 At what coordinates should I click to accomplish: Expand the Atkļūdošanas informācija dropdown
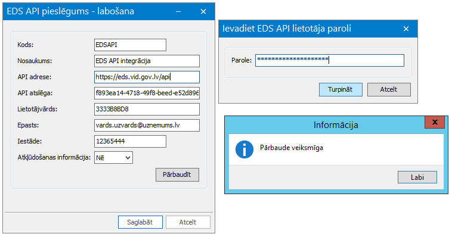tap(113, 158)
